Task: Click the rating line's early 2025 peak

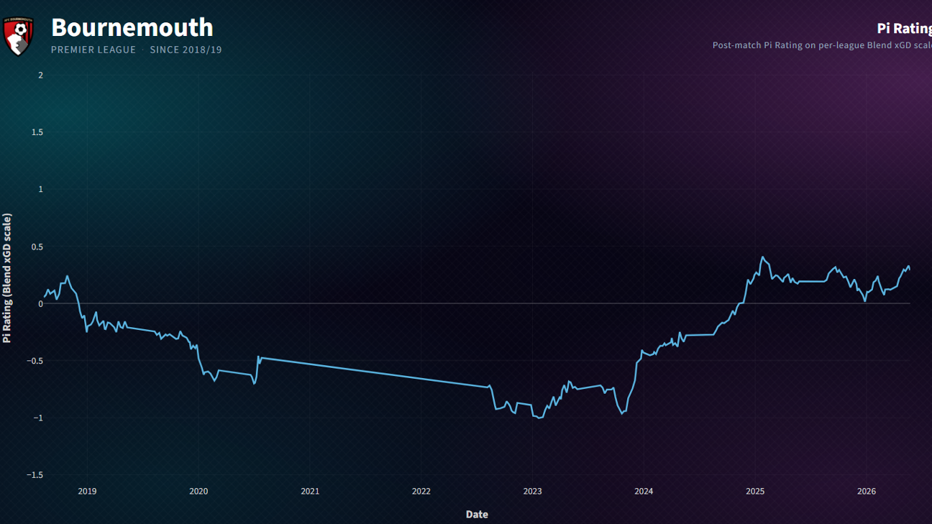Action: click(x=762, y=257)
